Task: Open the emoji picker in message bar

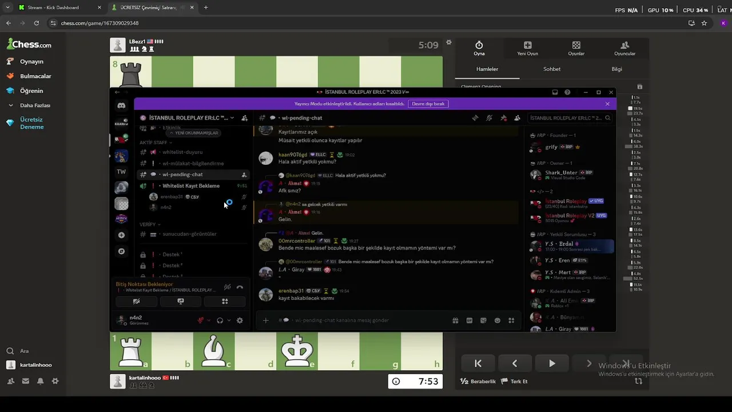Action: 498,320
